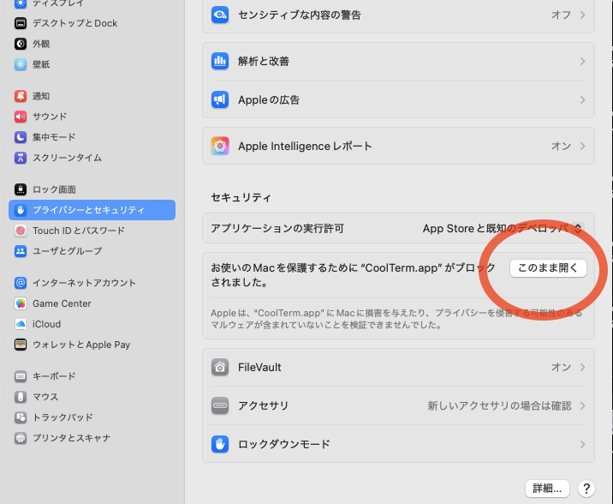Click the キーボード keyboard icon
613x504 pixels.
(x=21, y=376)
